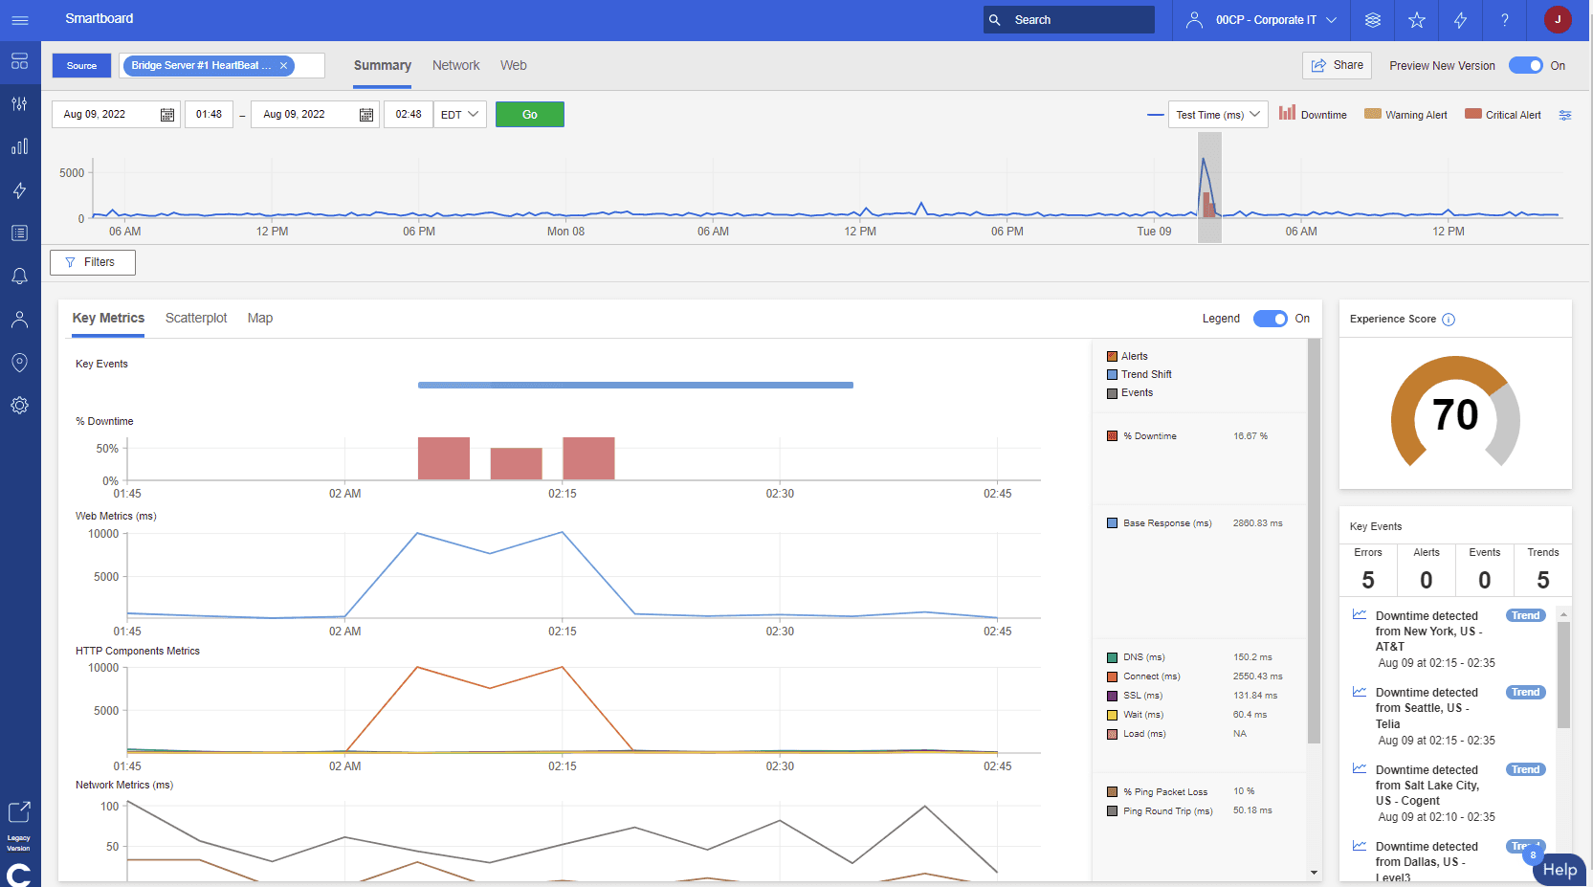Open the settings gear in sidebar
This screenshot has width=1593, height=887.
(19, 406)
